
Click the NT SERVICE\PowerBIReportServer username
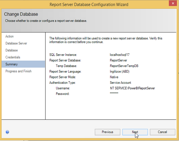click(x=132, y=88)
